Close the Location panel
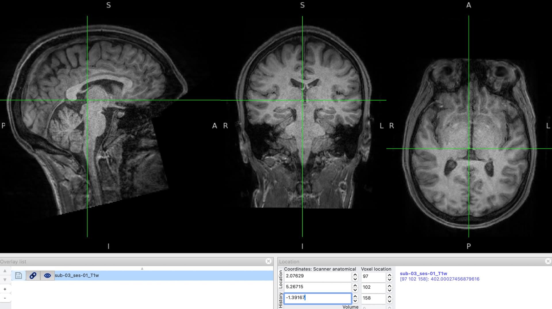The width and height of the screenshot is (552, 309). tap(548, 261)
